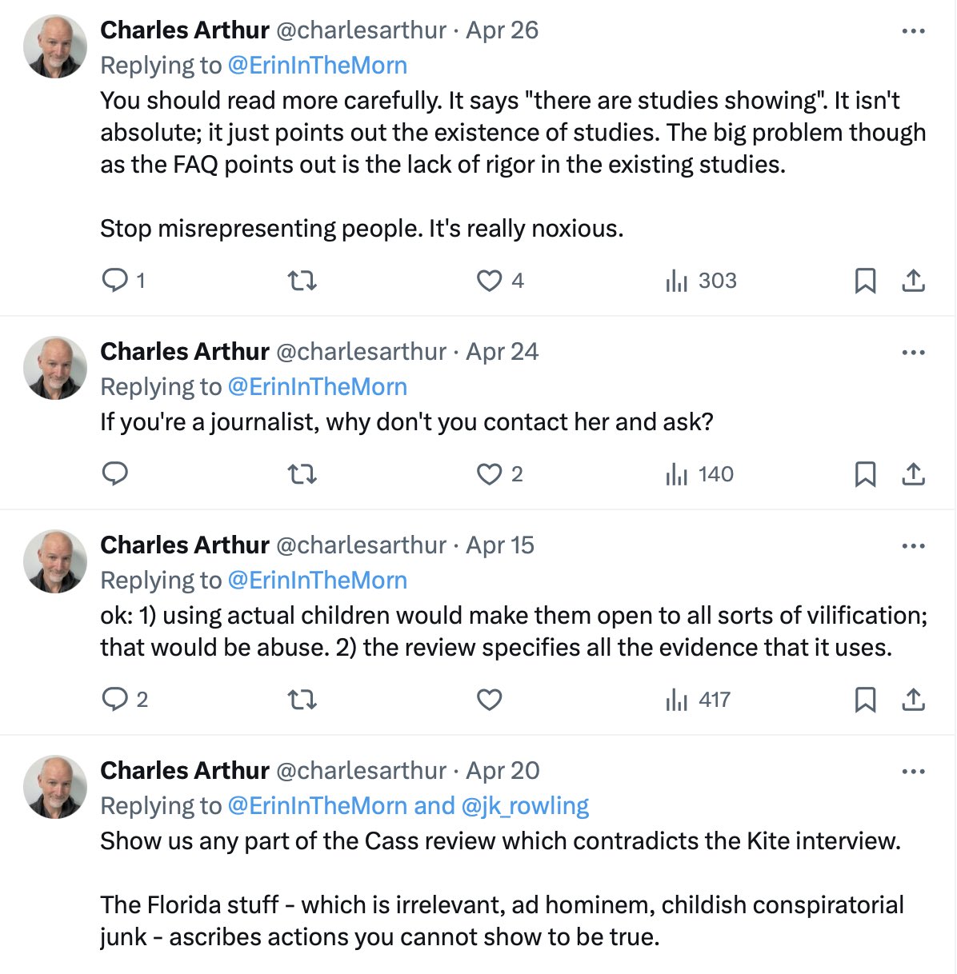Viewport: 957px width, 974px height.
Task: Share the Apr 15 tweet
Action: click(x=913, y=700)
